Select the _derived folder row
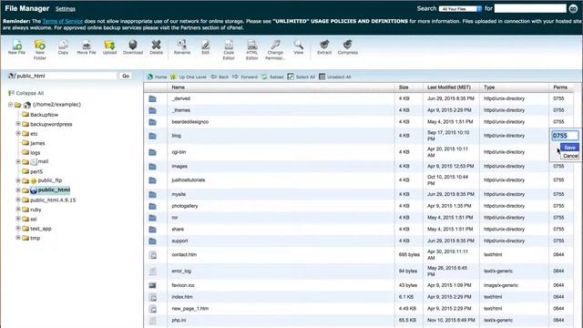Viewport: 583px width, 328px height. [x=358, y=98]
